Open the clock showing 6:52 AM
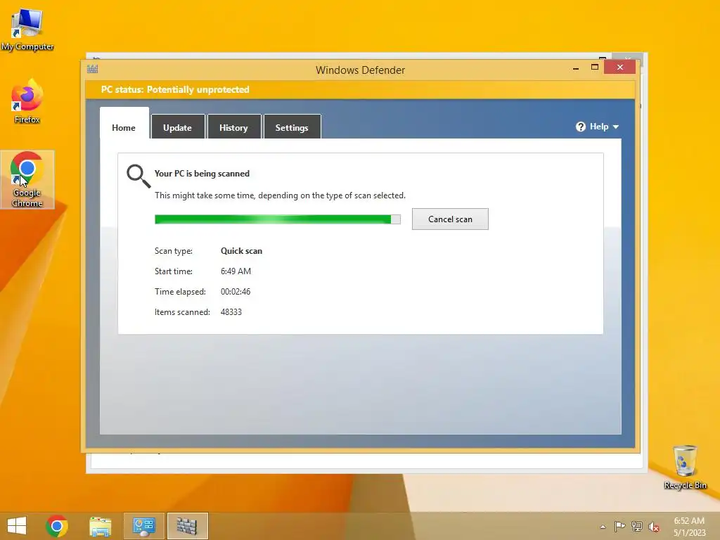720x540 pixels. pos(689,527)
